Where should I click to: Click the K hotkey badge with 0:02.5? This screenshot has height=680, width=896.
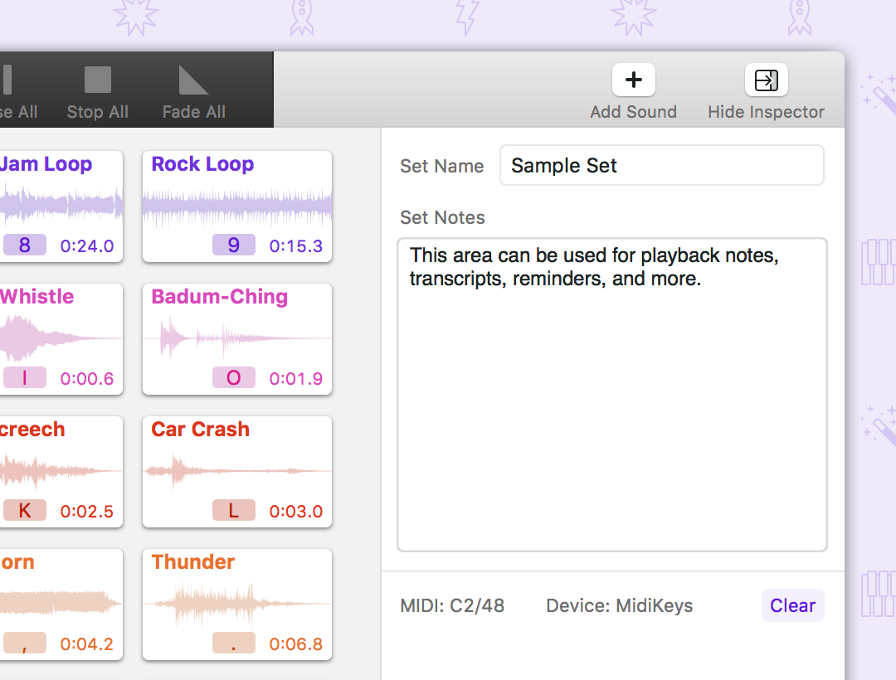[25, 511]
